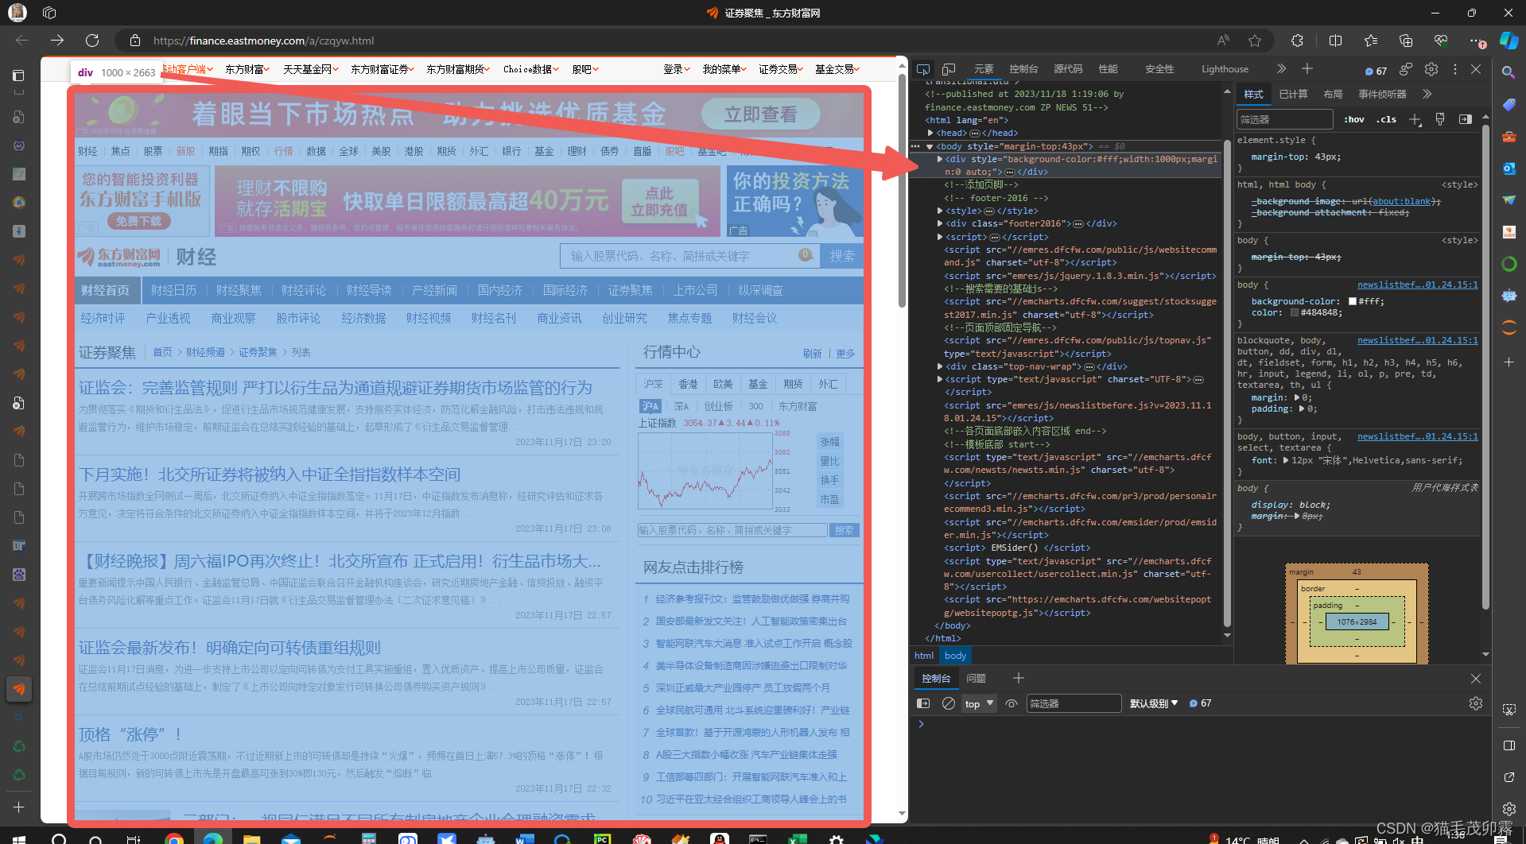Open the tab actions icon in title bar
Image resolution: width=1526 pixels, height=844 pixels.
(49, 13)
